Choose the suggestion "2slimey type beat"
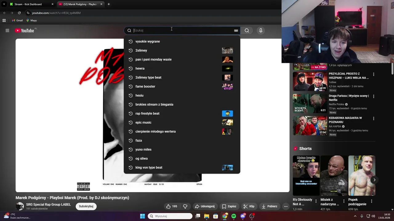The image size is (394, 221). tap(182, 77)
